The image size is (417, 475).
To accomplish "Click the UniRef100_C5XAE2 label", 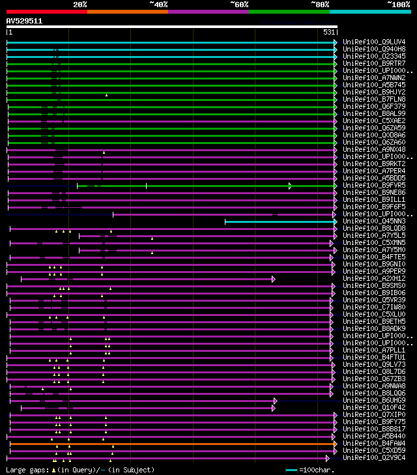I will point(374,121).
